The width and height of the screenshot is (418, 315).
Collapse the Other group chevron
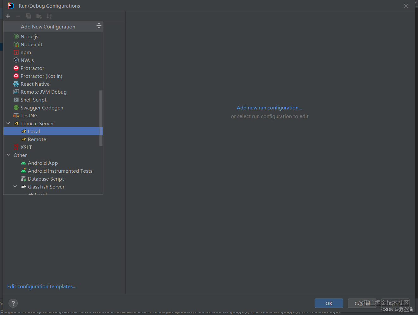[x=8, y=155]
